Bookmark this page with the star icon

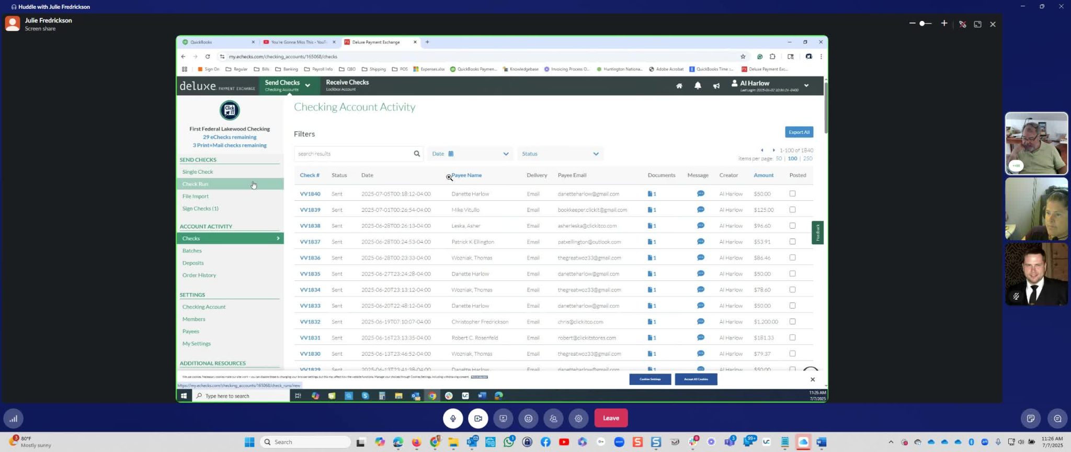[743, 56]
